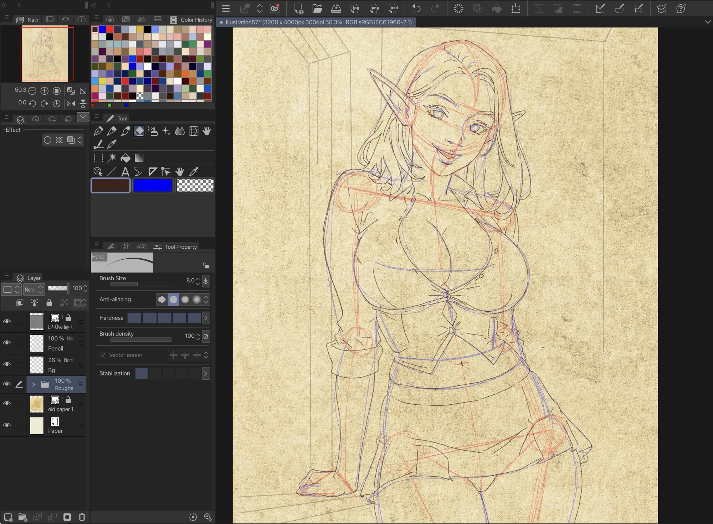Click the Navigator canvas thumbnail preview
The height and width of the screenshot is (524, 713).
[x=45, y=53]
